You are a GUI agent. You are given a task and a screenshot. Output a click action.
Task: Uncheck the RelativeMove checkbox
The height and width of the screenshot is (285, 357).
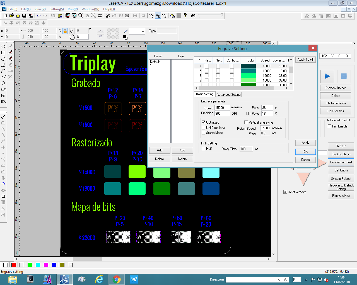pyautogui.click(x=285, y=192)
